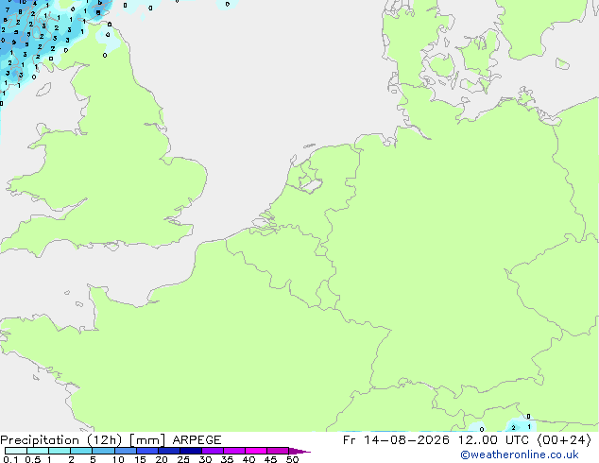
Task: Select the 35–40 mm legend swatch
Action: [234, 451]
